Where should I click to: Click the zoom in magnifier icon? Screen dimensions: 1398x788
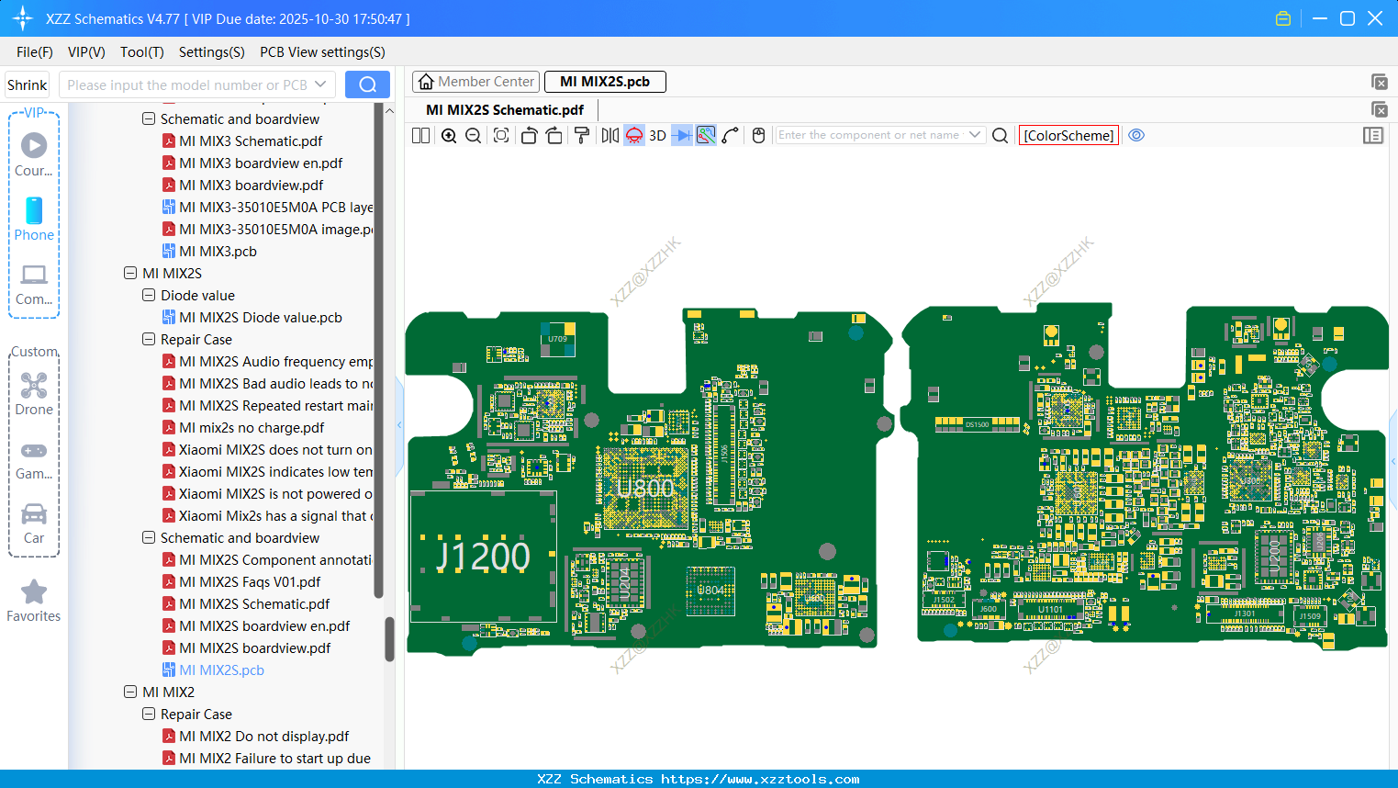[x=449, y=136]
